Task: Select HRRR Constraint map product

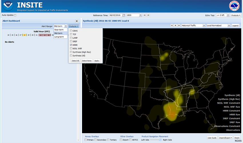Action: coord(231,111)
